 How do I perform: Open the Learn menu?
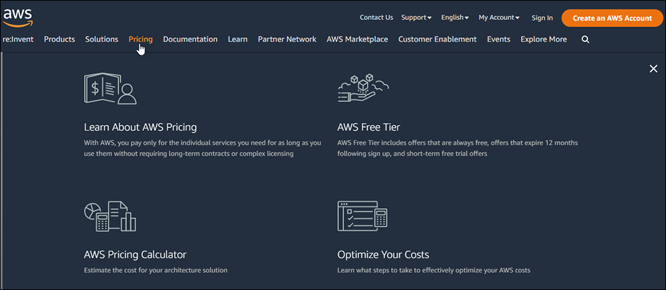[238, 39]
